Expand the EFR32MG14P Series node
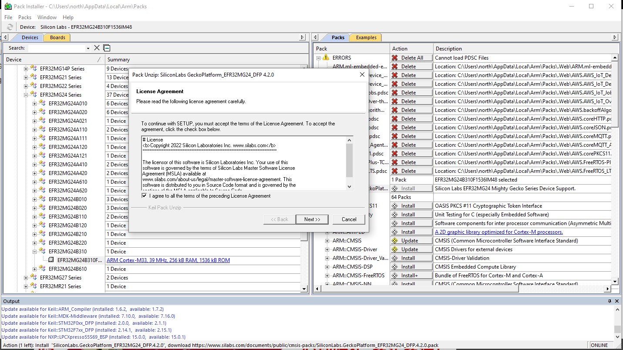This screenshot has width=623, height=350. click(x=26, y=69)
